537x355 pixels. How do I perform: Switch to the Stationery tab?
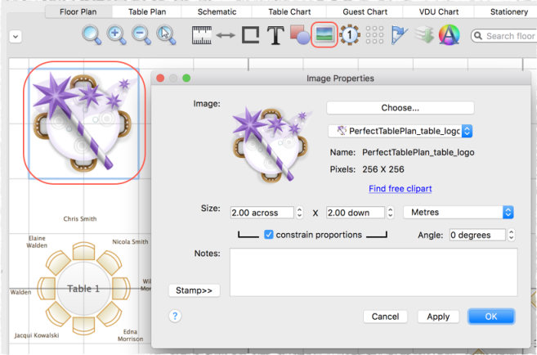(509, 11)
